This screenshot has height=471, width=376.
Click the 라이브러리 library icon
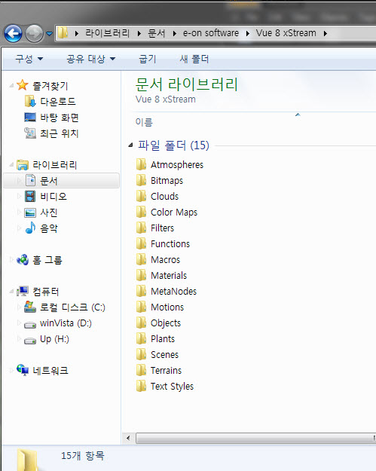pyautogui.click(x=23, y=164)
